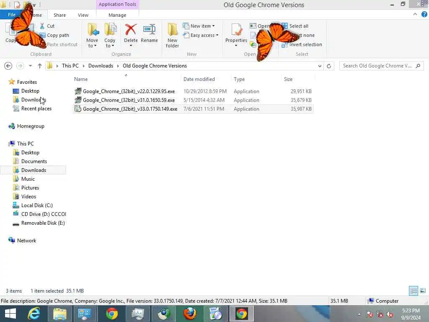Viewport: 429px width, 322px height.
Task: Select Desktop under Favorites
Action: click(x=30, y=91)
